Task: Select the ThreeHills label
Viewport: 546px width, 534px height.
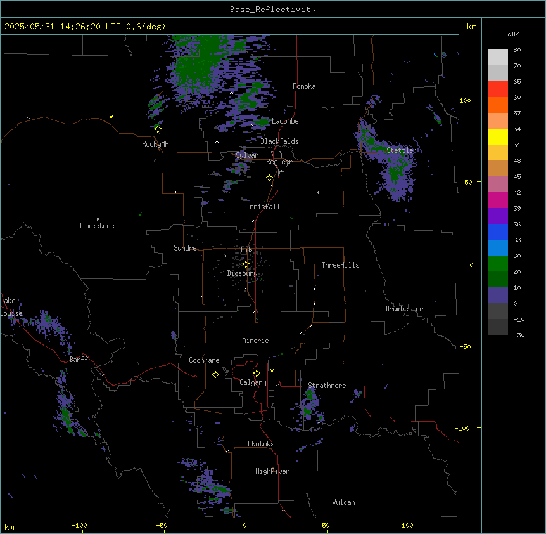Action: (340, 265)
